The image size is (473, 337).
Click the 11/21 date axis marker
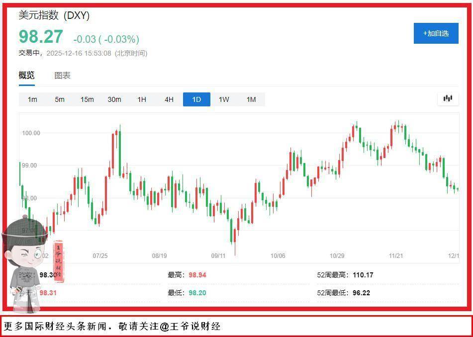[396, 256]
